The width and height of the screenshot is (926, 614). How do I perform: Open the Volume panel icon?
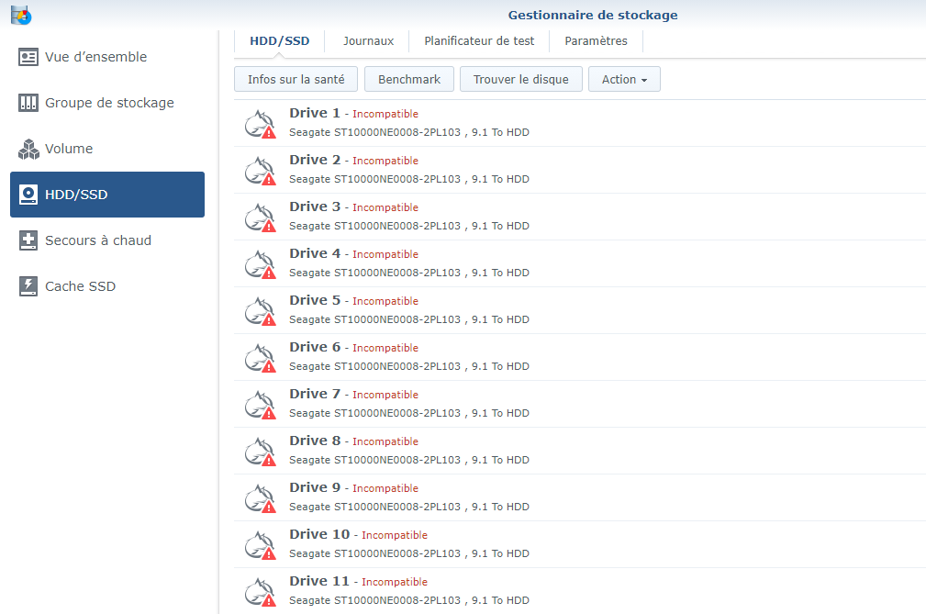[x=28, y=149]
